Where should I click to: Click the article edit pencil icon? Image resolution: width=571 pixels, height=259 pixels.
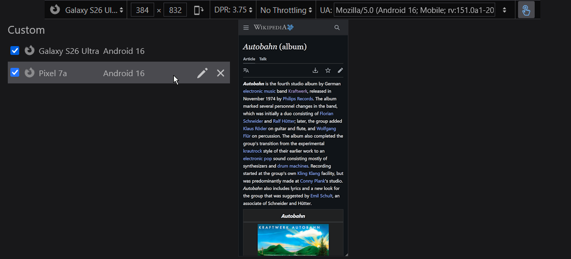[340, 70]
